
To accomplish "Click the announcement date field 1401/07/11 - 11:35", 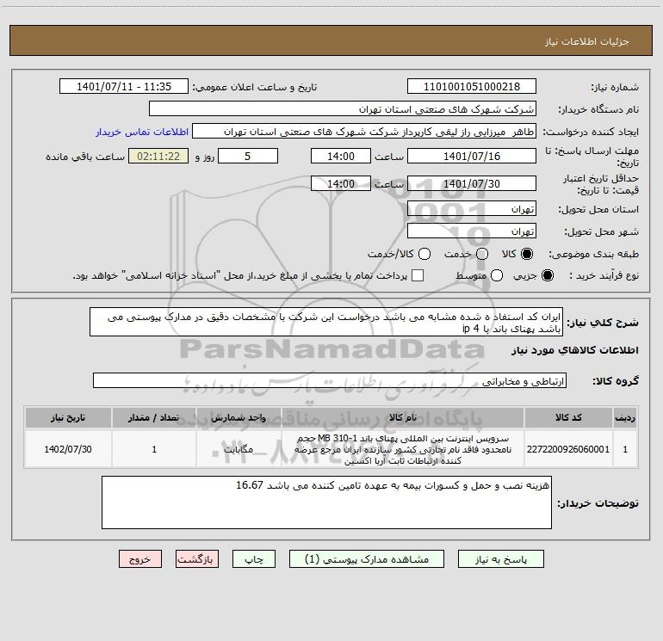I will tap(124, 87).
